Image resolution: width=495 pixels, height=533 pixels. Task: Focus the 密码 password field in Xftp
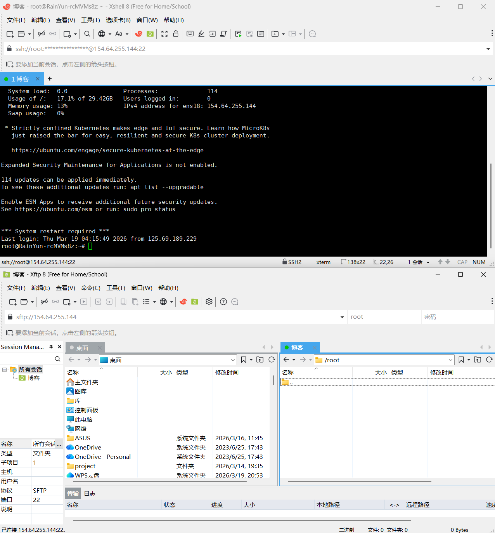[x=458, y=317]
